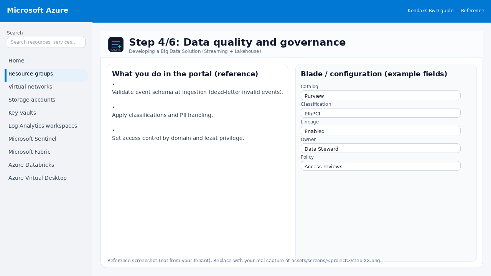Open Azure Databricks

click(46, 165)
